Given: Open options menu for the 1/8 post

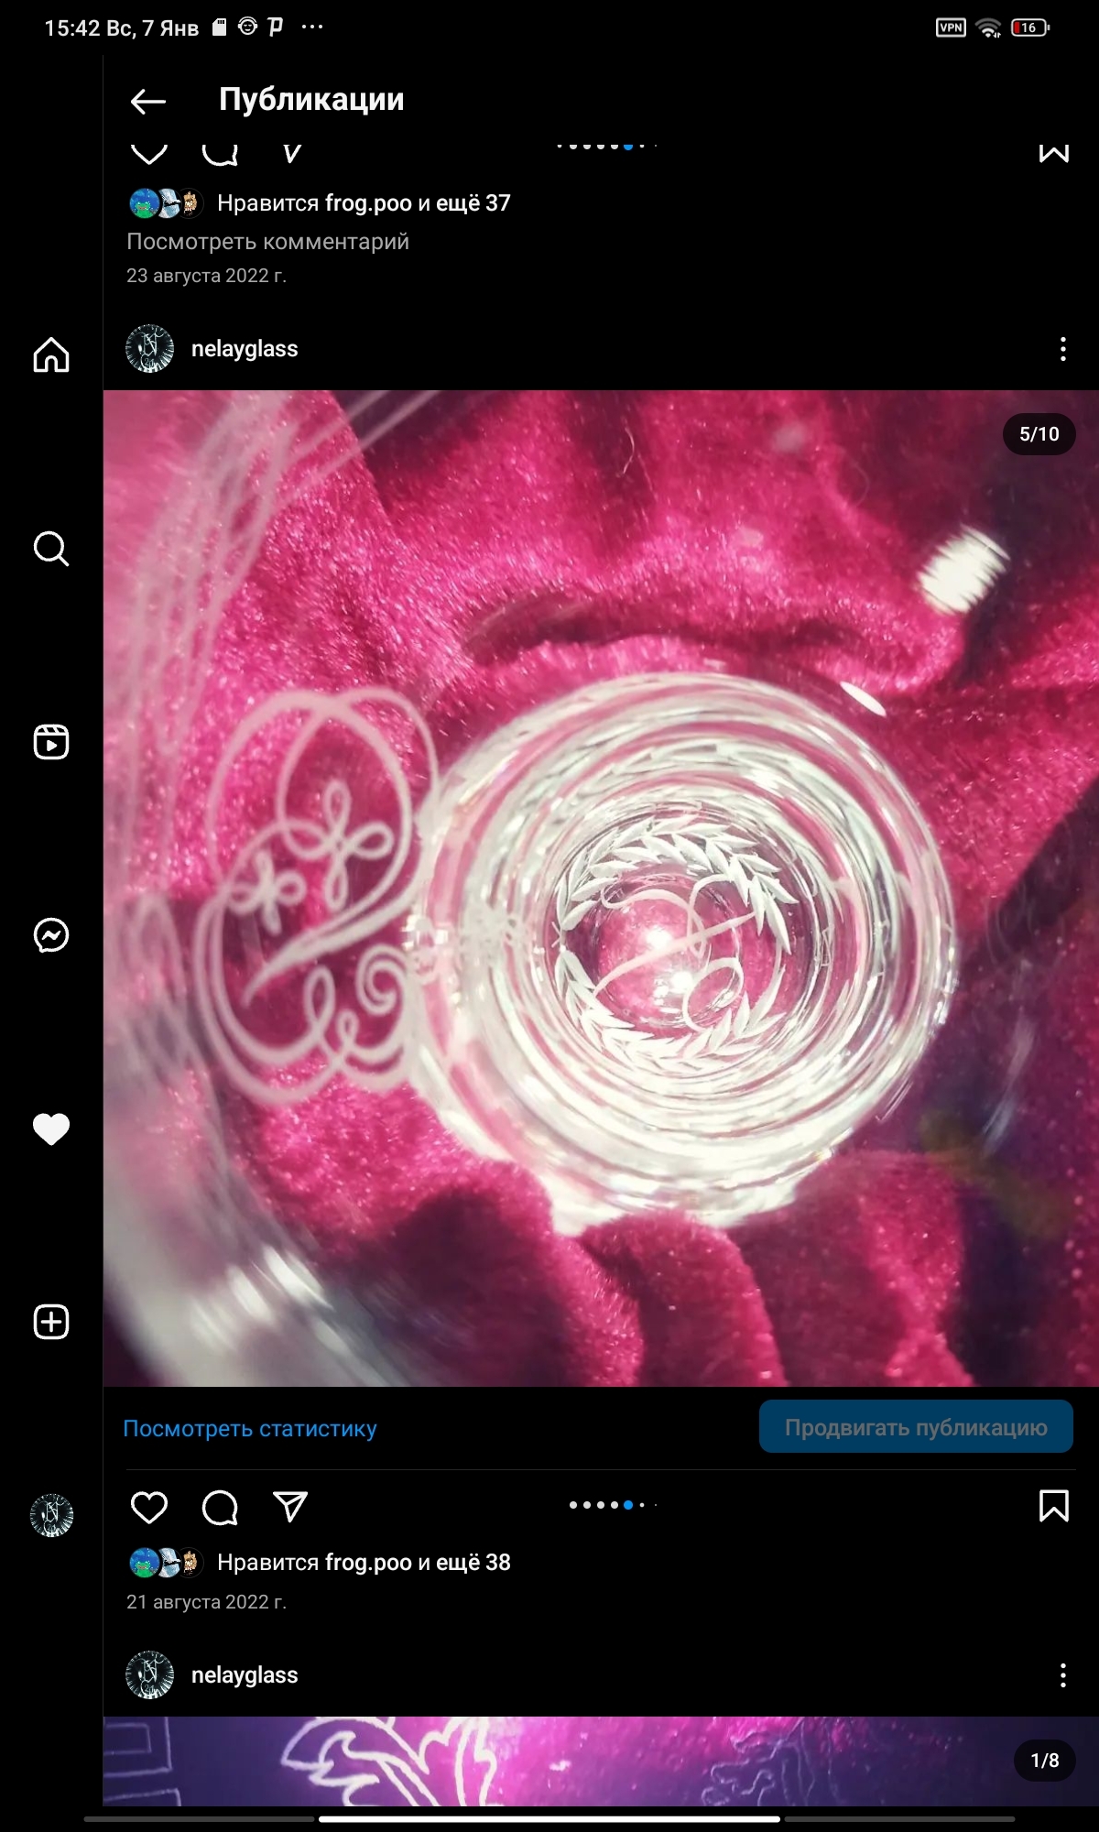Looking at the screenshot, I should click(x=1062, y=1675).
